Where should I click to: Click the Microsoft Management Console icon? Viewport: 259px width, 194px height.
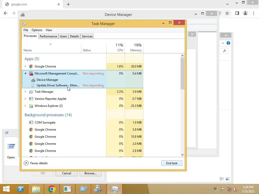pos(31,74)
